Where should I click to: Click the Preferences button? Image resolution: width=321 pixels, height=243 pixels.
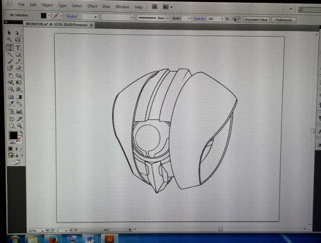pos(283,20)
